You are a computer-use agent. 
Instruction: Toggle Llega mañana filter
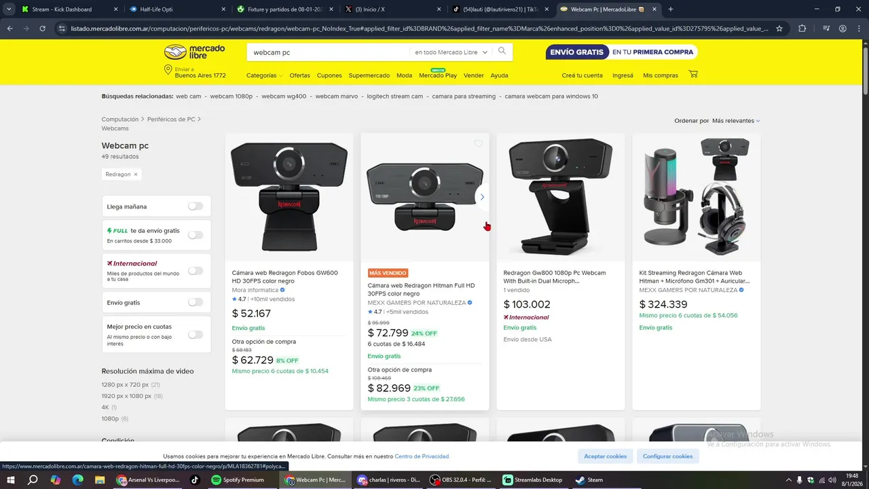196,206
